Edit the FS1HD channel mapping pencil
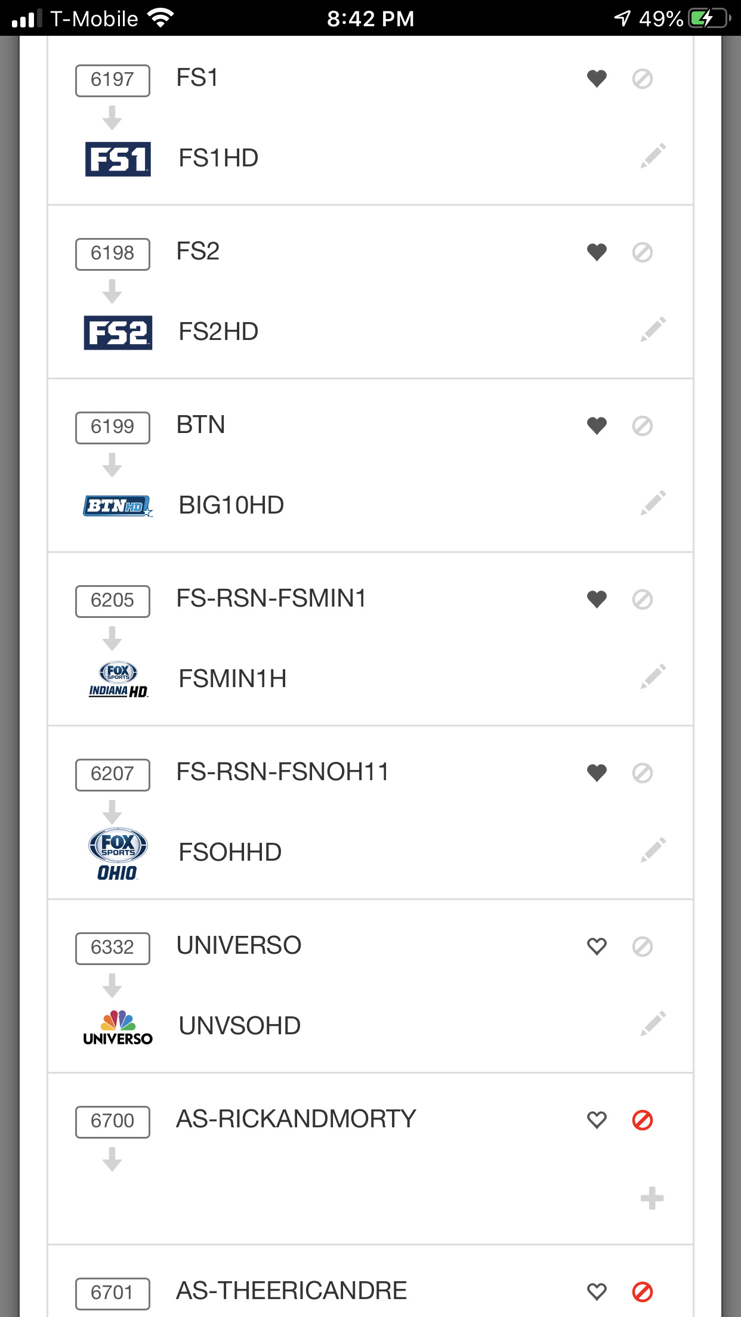This screenshot has width=741, height=1317. (x=653, y=156)
